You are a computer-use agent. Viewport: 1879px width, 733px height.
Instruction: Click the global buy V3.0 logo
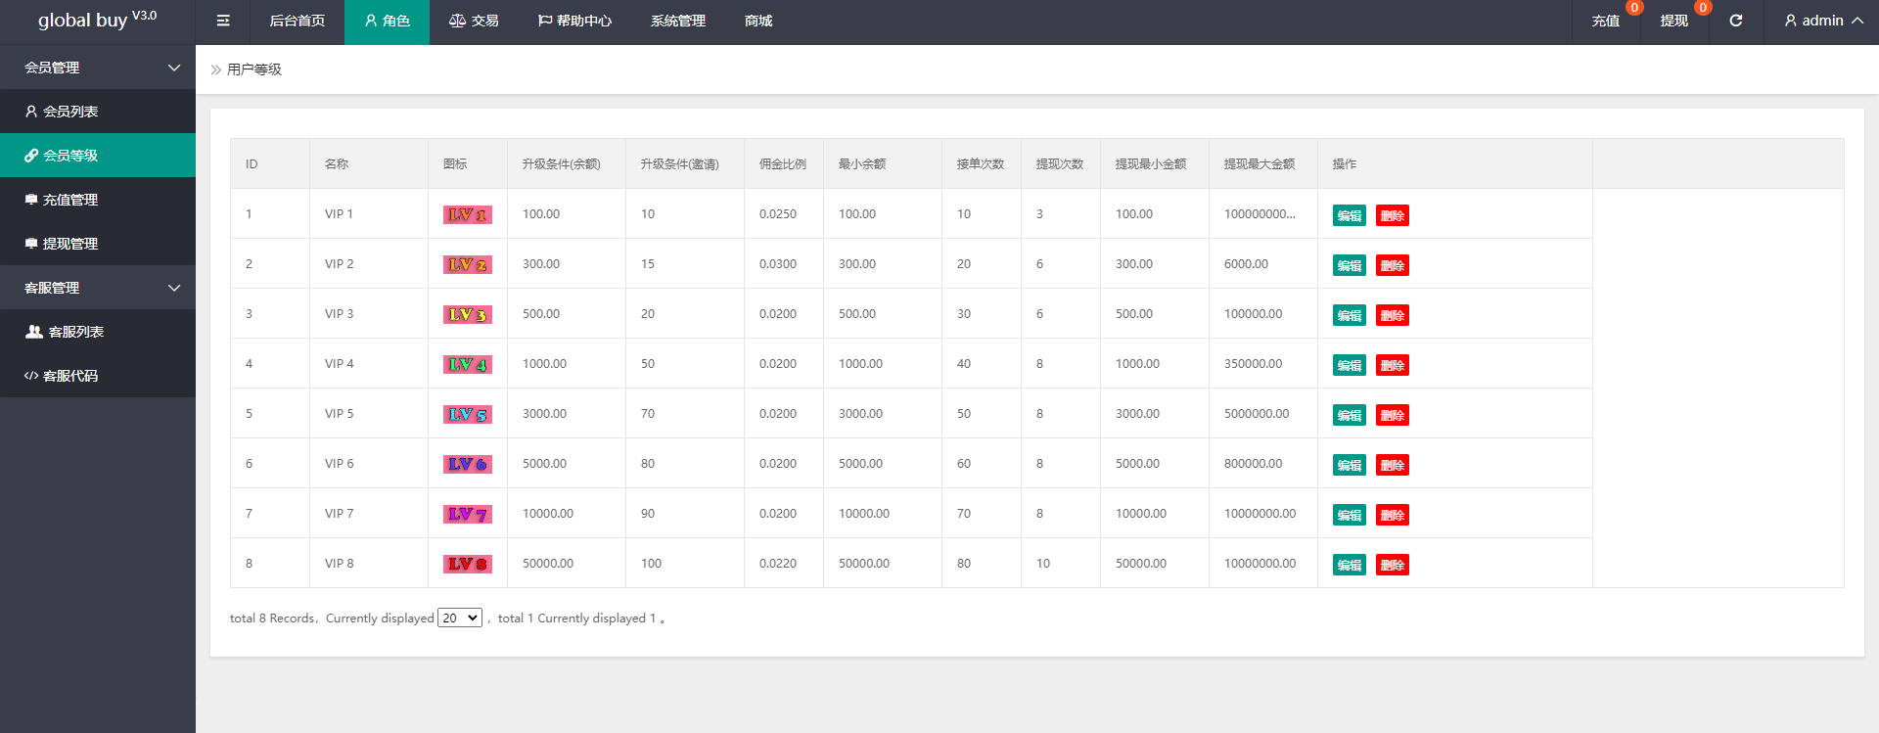[97, 20]
